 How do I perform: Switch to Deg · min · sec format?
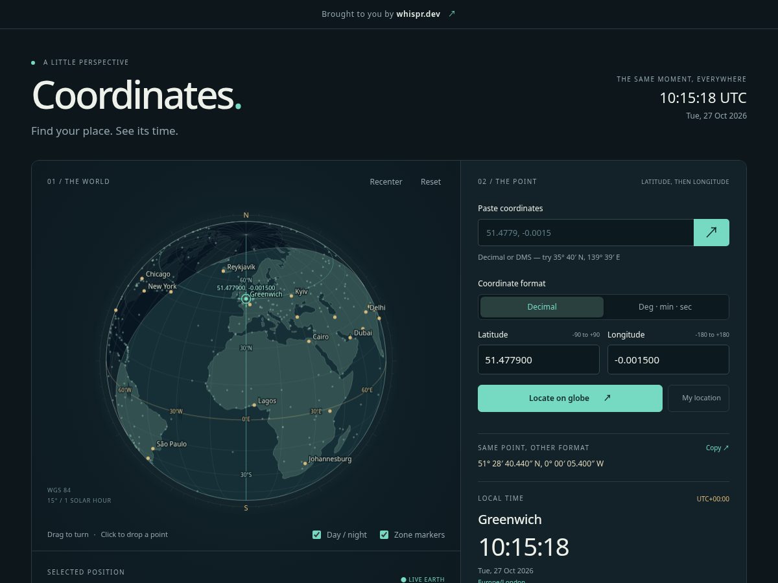pos(665,307)
